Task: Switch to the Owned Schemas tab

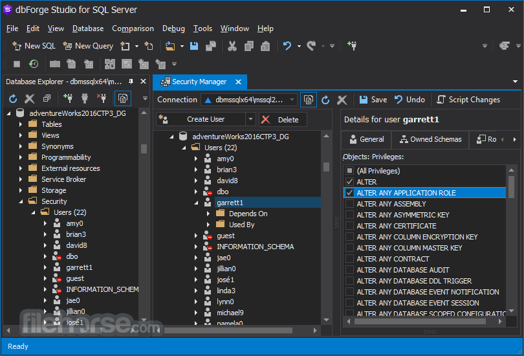Action: 430,139
